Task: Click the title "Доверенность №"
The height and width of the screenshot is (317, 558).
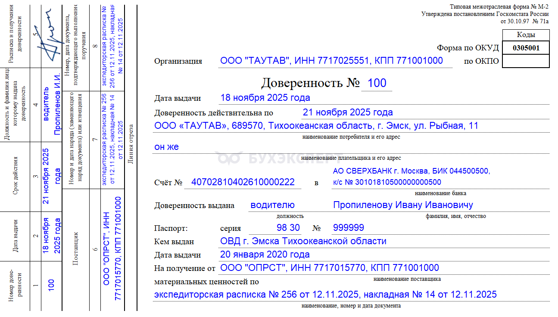Action: [310, 83]
